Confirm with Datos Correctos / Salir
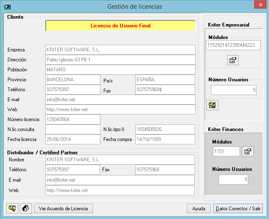The height and width of the screenshot is (219, 269). tap(238, 208)
